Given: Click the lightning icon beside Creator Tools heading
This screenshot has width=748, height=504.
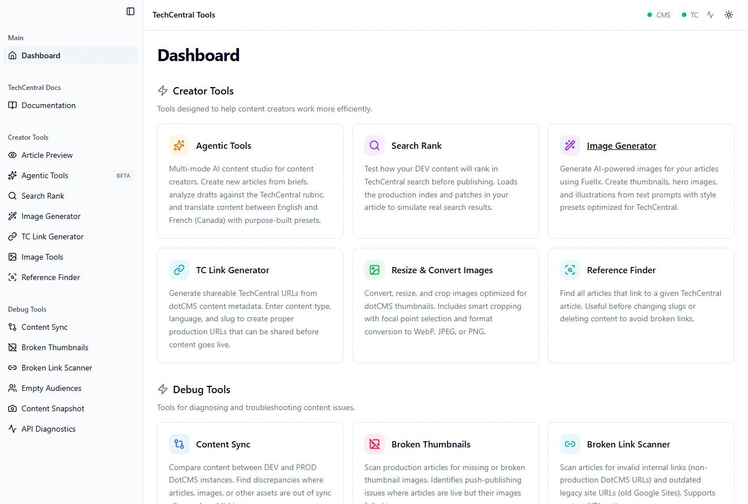Looking at the screenshot, I should pos(163,91).
